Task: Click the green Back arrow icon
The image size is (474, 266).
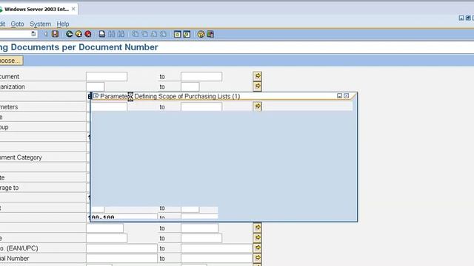Action: pos(69,34)
